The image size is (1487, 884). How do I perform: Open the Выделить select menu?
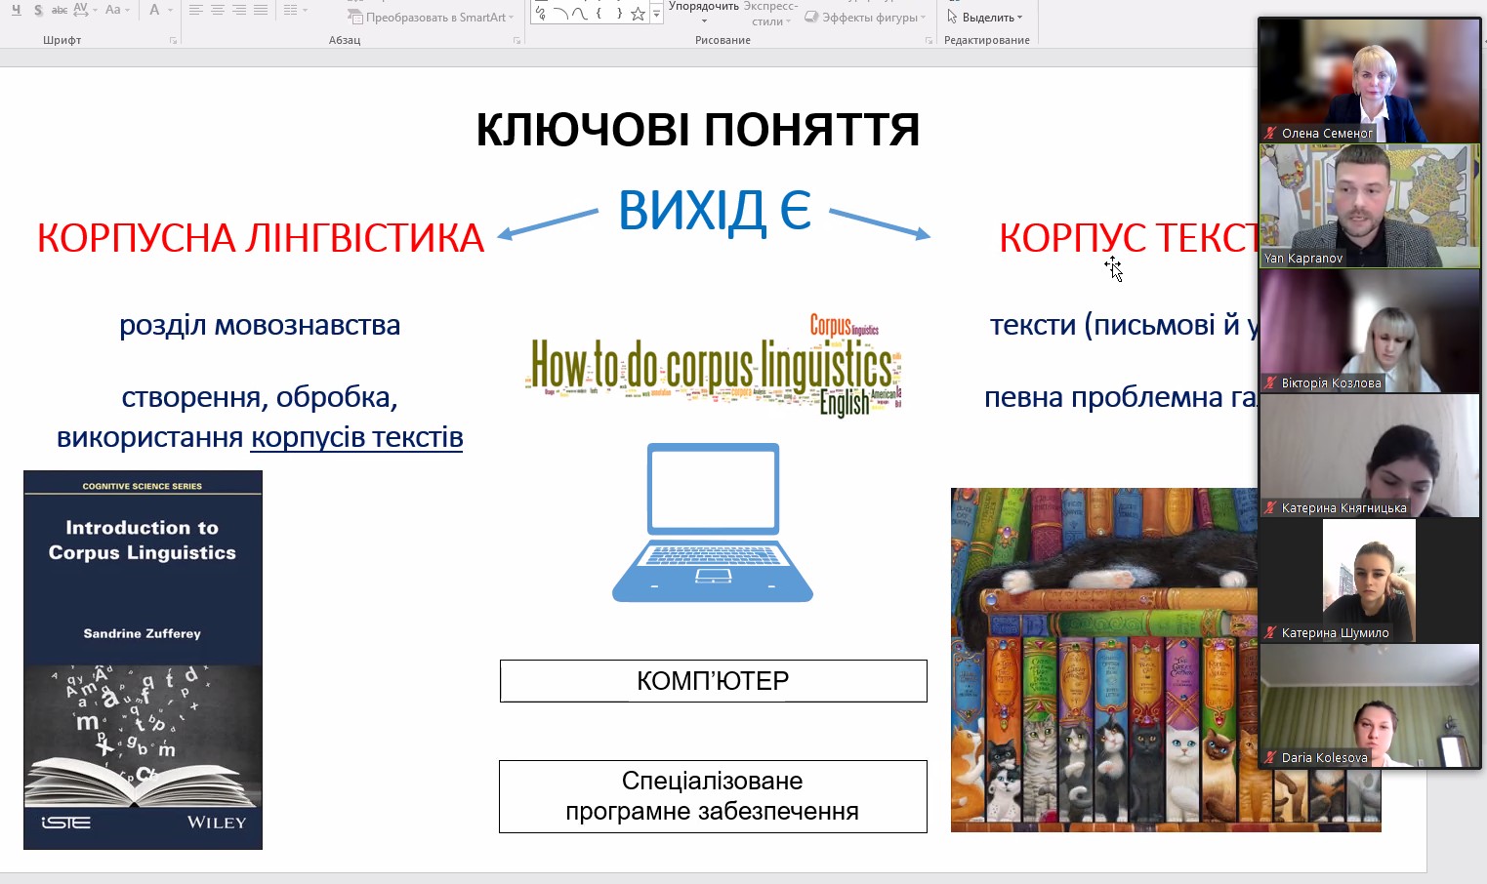click(986, 17)
